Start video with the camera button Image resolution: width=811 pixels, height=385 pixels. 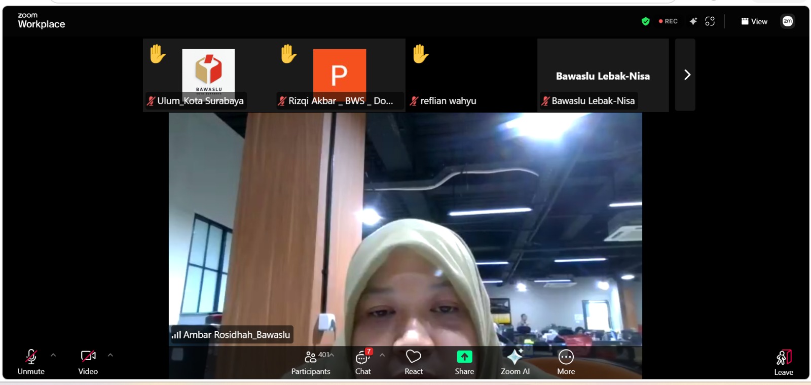pyautogui.click(x=88, y=362)
